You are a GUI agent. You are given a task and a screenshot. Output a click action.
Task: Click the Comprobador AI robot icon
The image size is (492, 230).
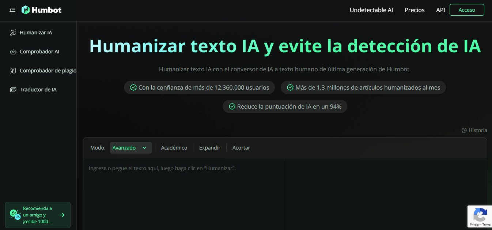point(13,52)
